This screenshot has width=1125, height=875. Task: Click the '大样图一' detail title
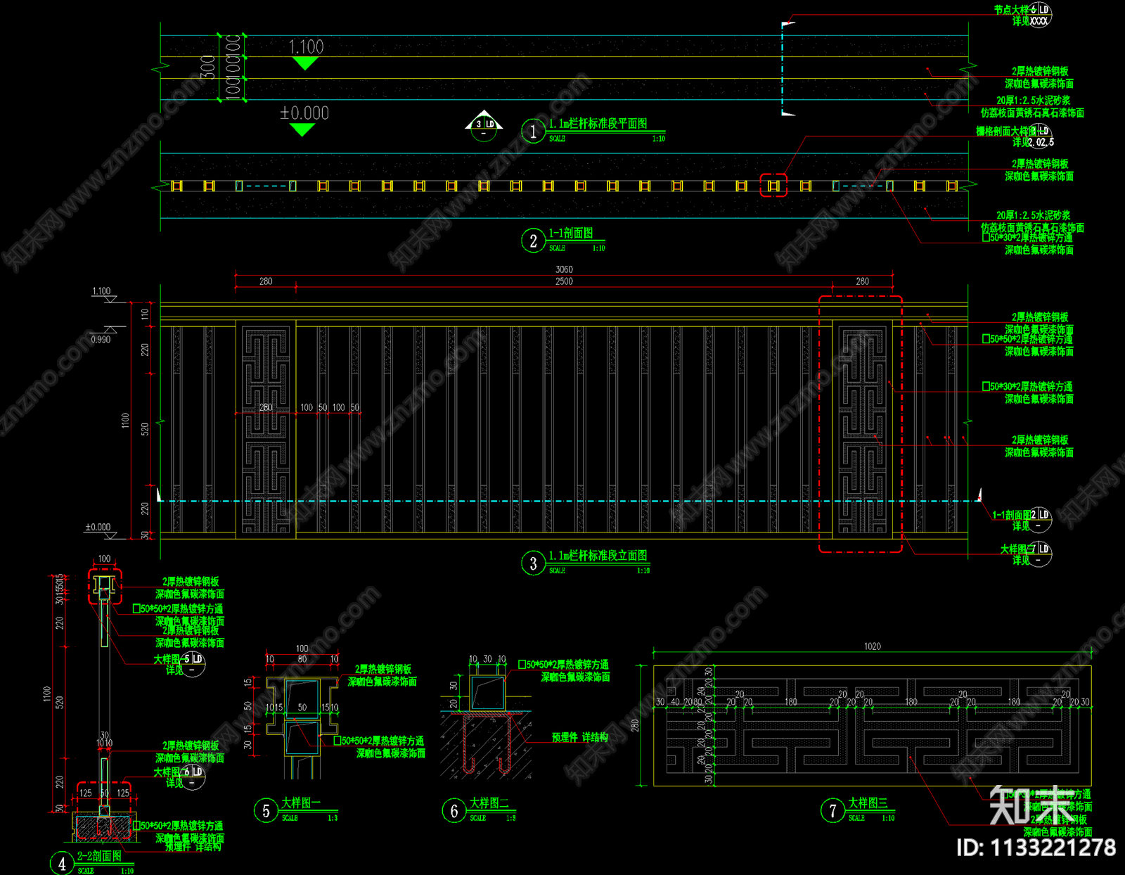[300, 803]
